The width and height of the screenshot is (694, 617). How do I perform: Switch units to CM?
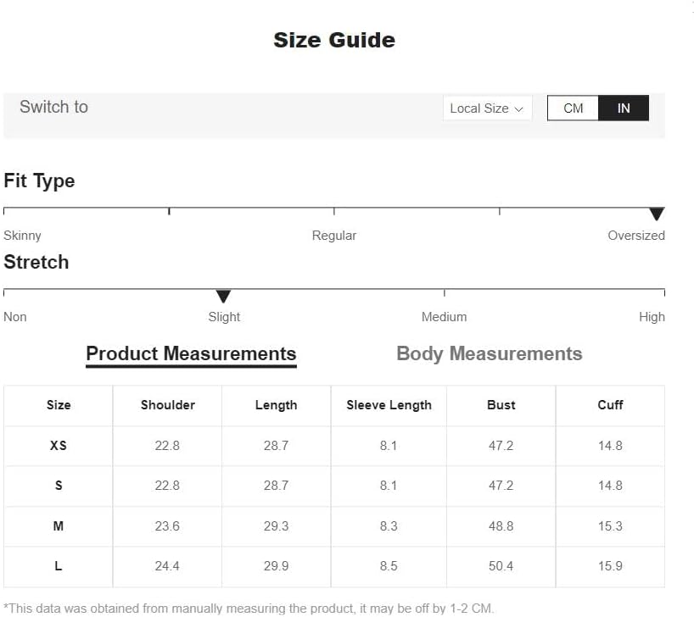click(x=573, y=108)
